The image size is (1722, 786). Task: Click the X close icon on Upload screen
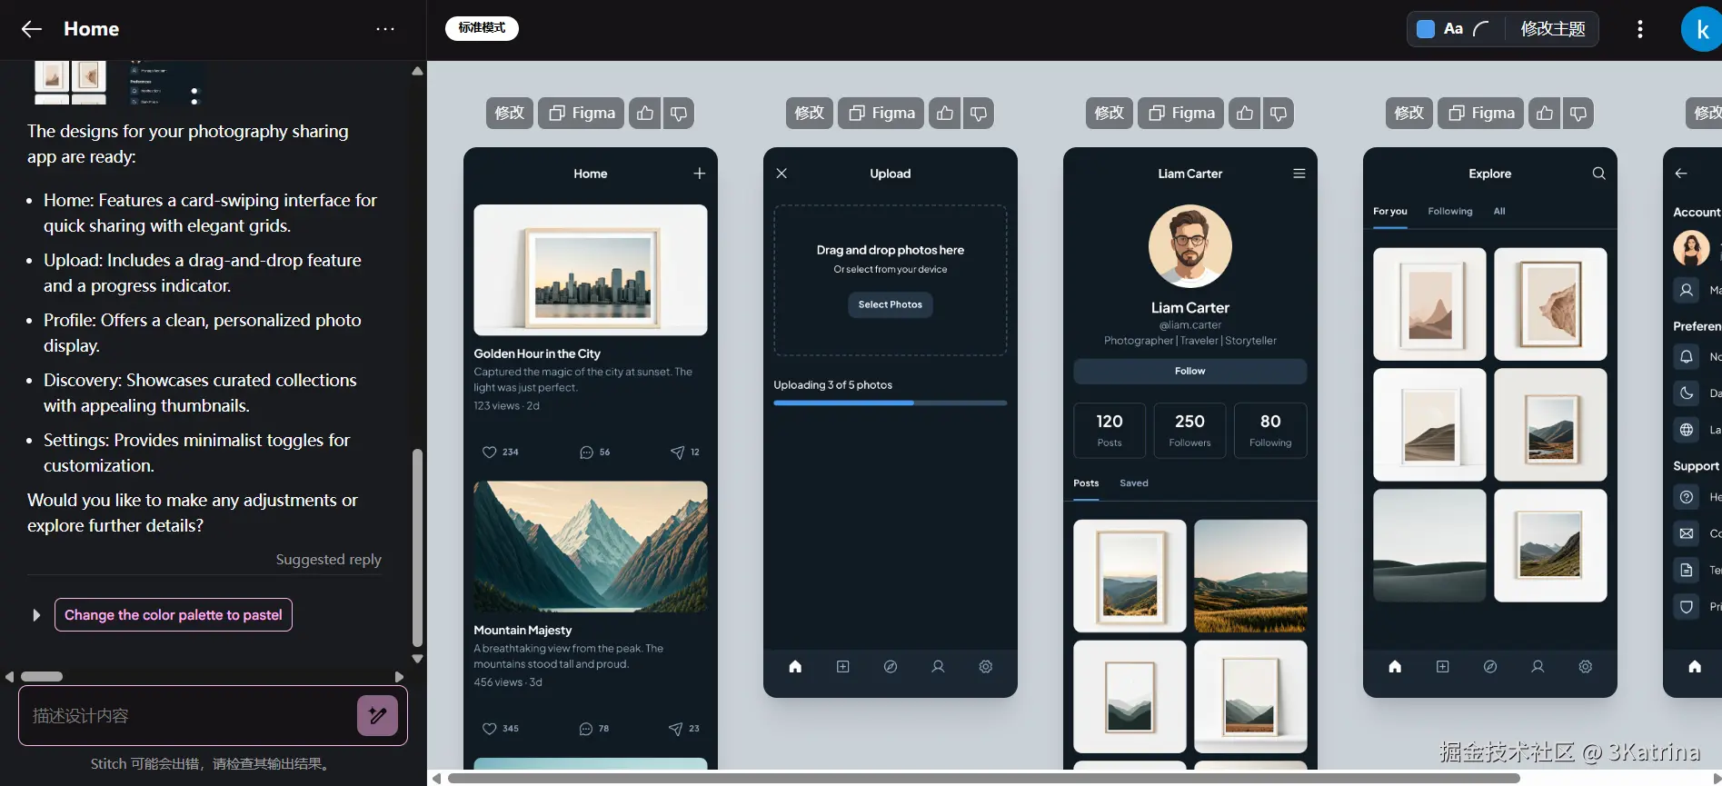[781, 174]
